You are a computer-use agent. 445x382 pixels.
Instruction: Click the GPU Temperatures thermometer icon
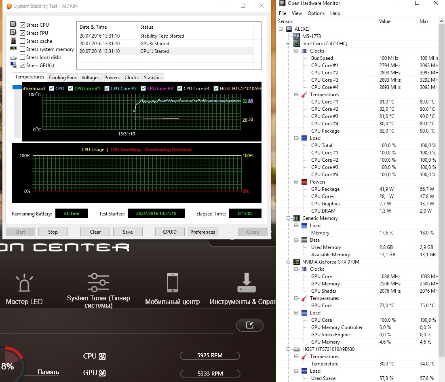[x=304, y=298]
